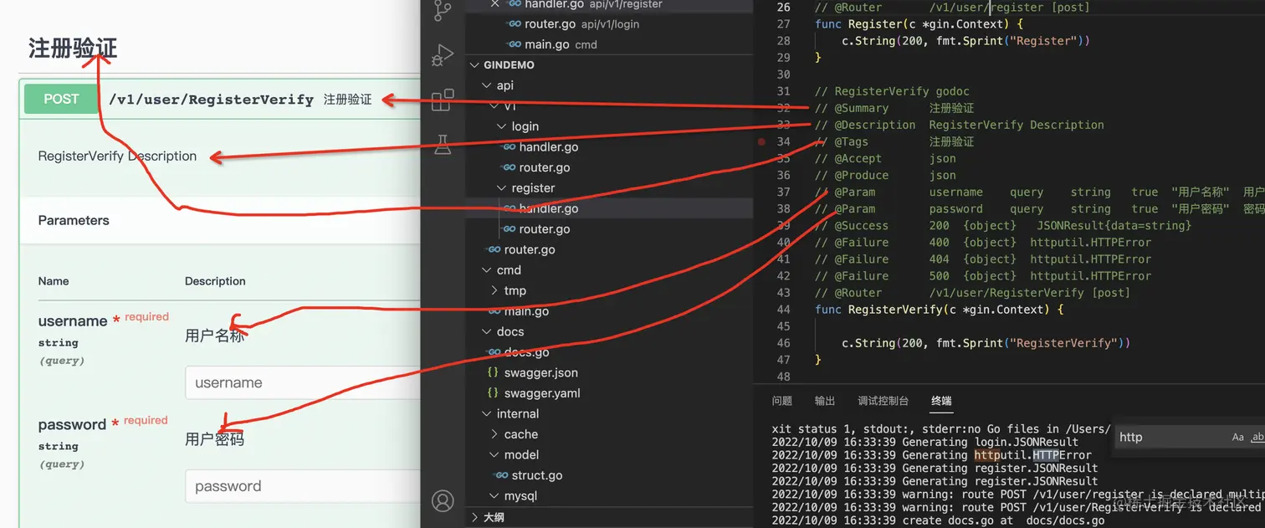Expand the tmp folder
1265x528 pixels.
click(x=494, y=290)
